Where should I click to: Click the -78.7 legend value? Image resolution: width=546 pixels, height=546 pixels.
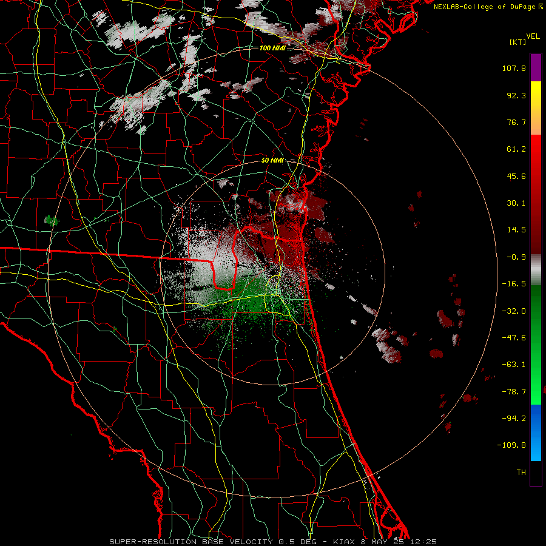(x=514, y=392)
